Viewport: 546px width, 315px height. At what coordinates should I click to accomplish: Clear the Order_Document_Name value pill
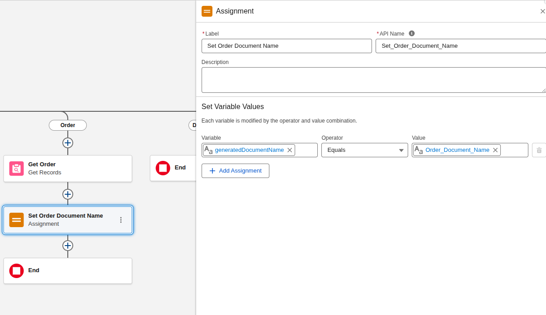tap(495, 150)
